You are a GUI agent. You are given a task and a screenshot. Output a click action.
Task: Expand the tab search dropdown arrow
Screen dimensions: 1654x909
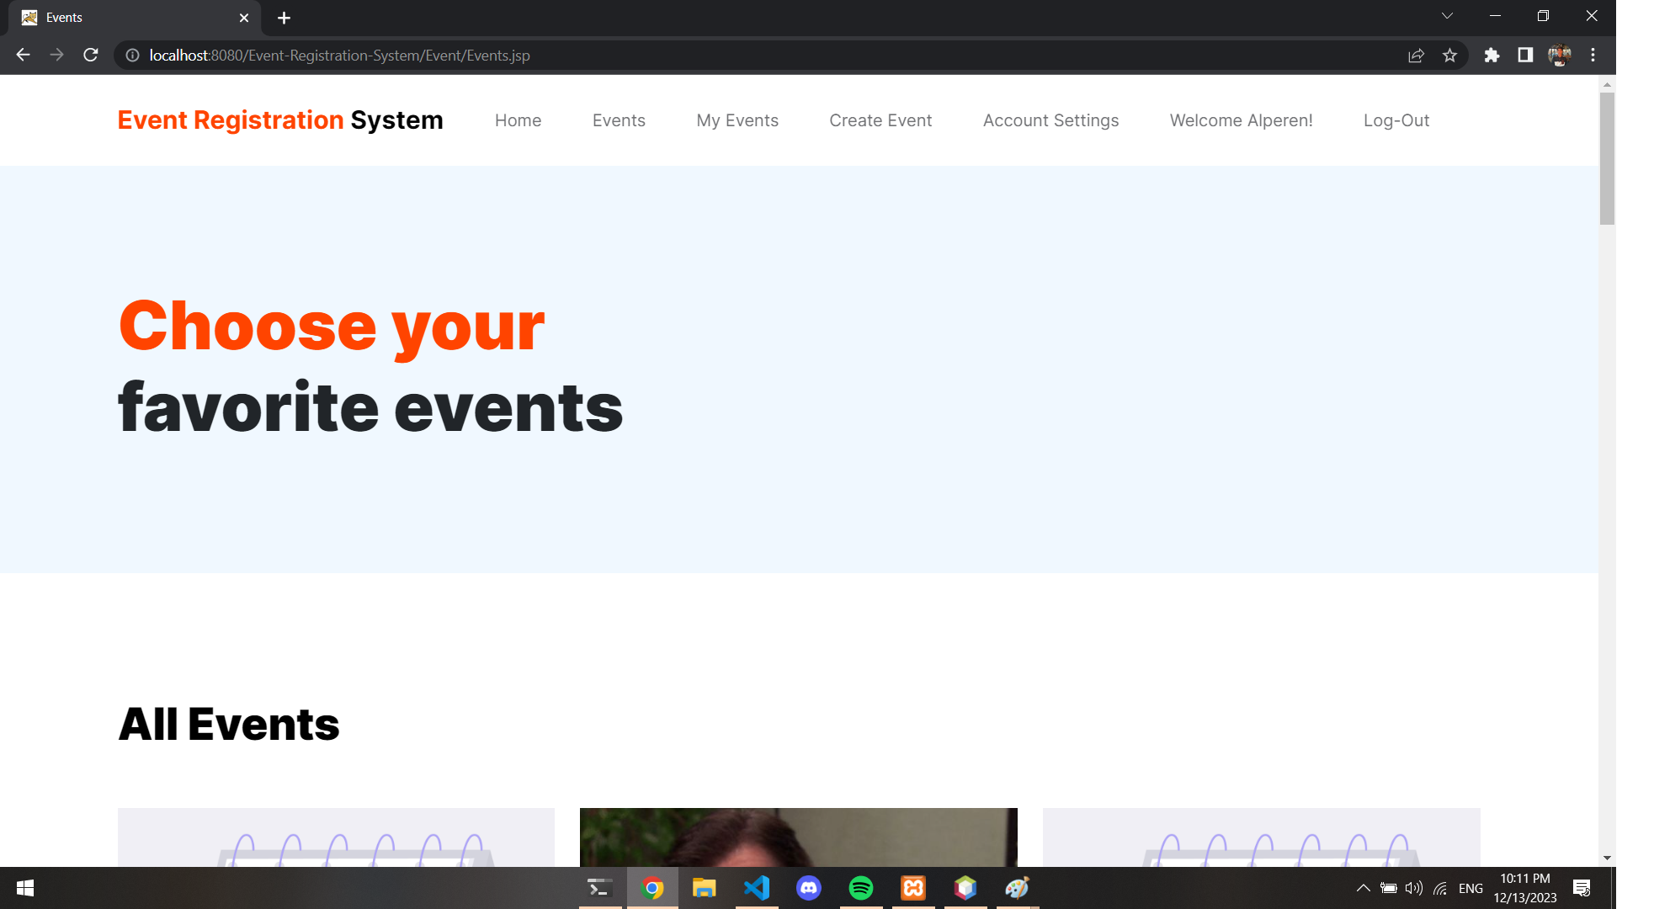click(1447, 16)
